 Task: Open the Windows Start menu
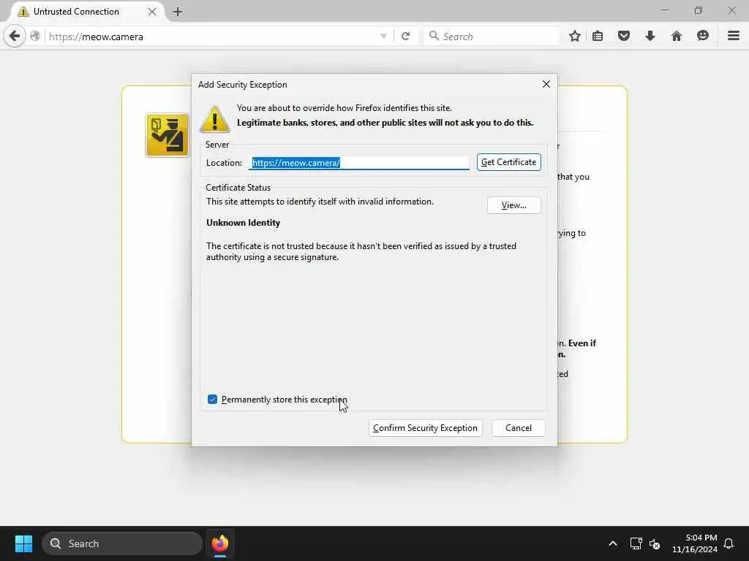coord(23,543)
